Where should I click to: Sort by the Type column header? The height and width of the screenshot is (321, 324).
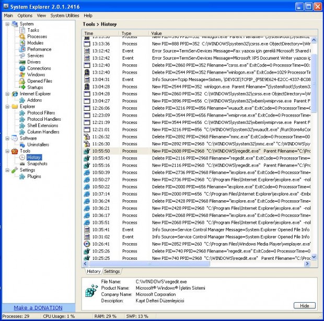[x=134, y=33]
